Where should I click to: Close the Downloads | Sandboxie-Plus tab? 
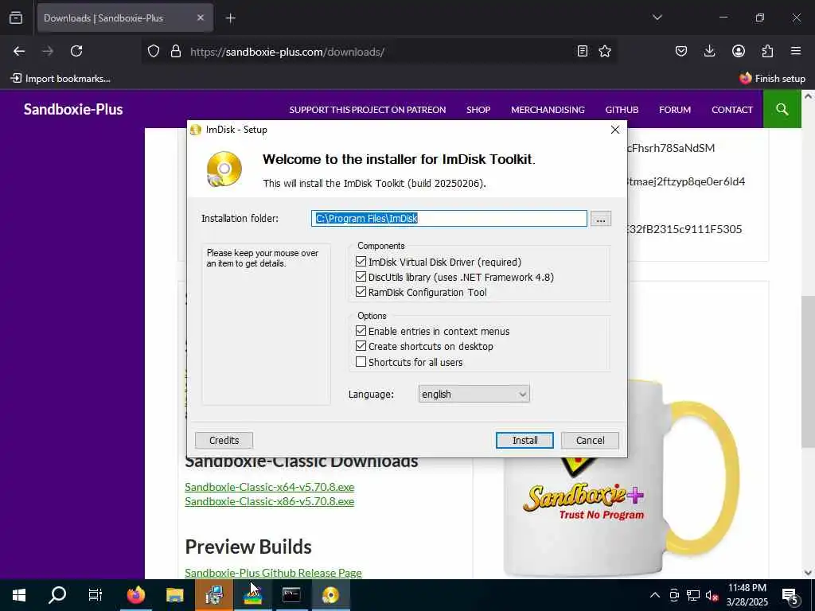click(x=201, y=18)
